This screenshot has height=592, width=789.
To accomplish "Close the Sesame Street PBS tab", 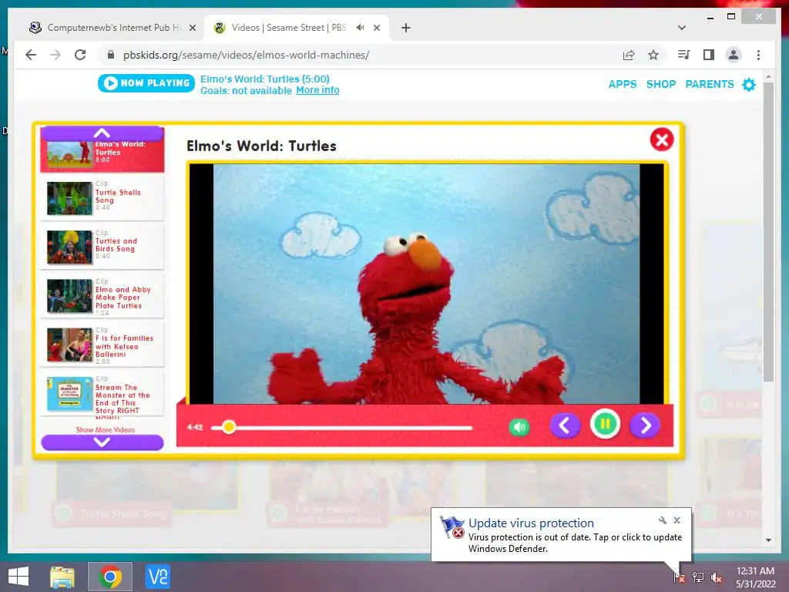I will coord(377,29).
